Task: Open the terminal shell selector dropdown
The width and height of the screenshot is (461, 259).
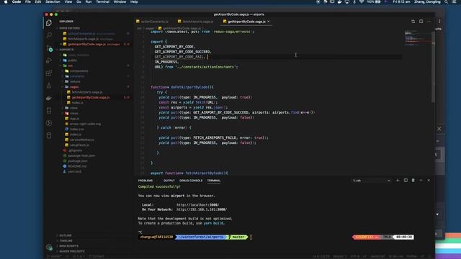Action: [x=372, y=181]
